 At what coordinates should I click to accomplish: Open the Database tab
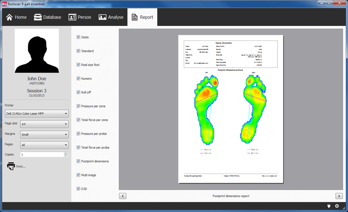tap(47, 17)
